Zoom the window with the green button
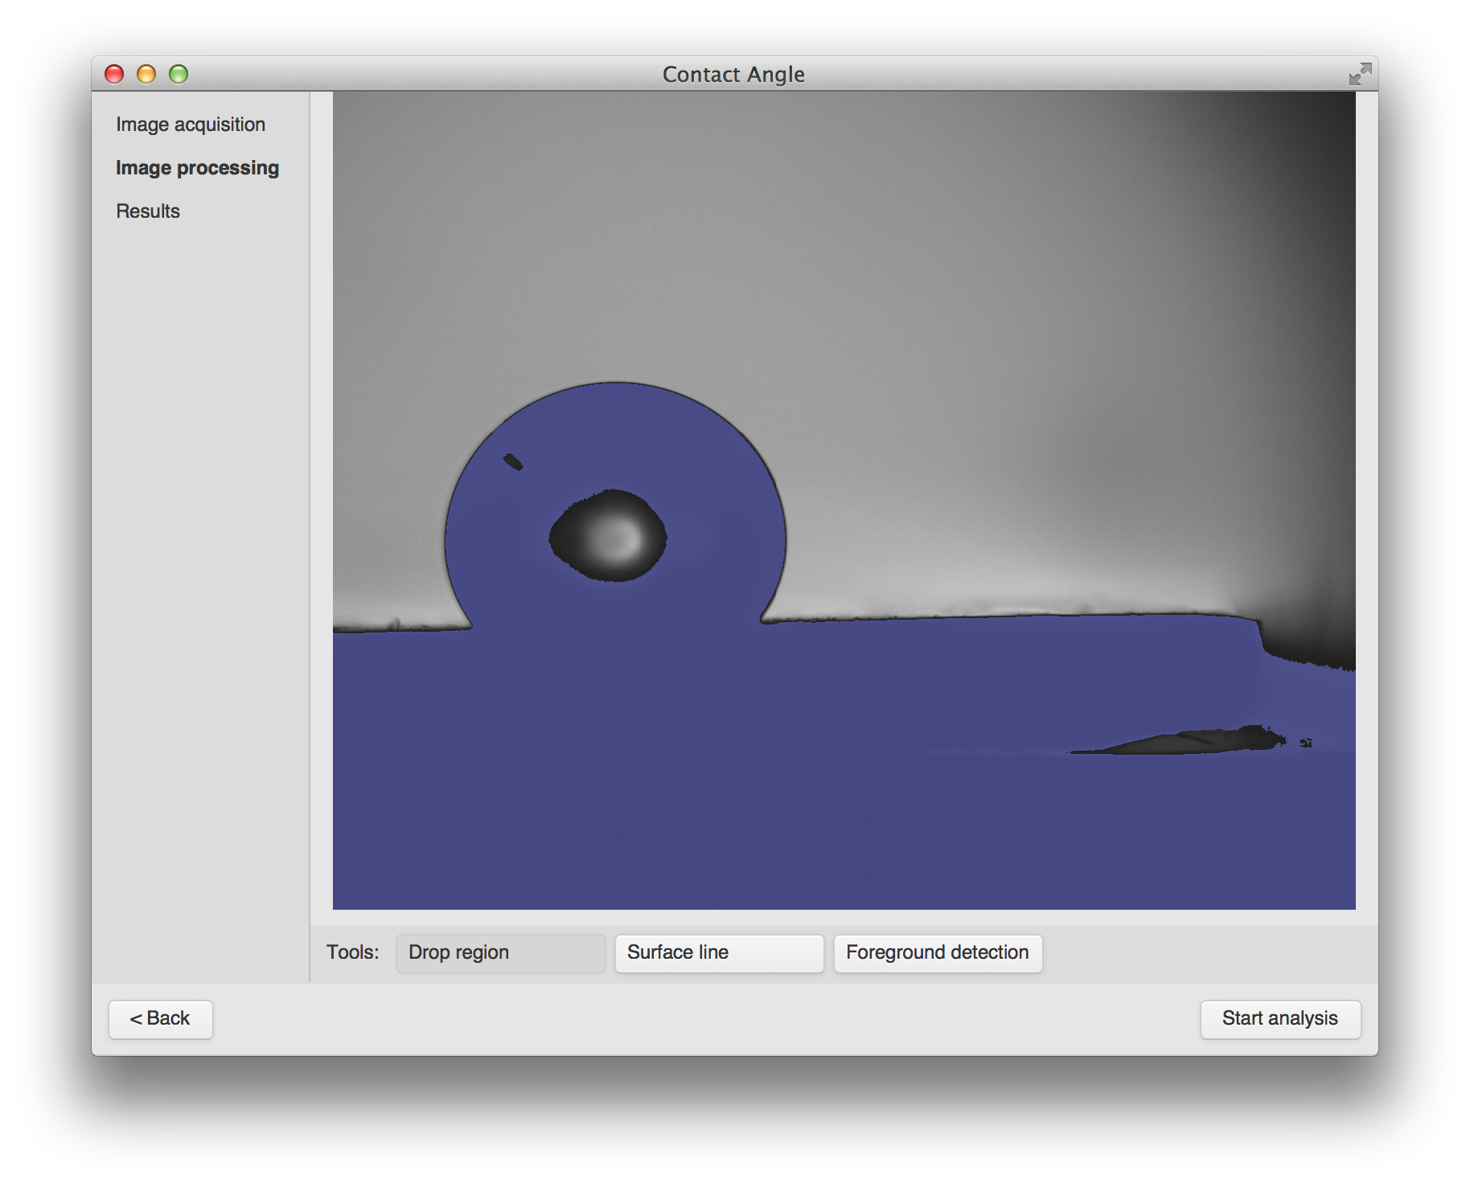The image size is (1470, 1183). pyautogui.click(x=179, y=75)
